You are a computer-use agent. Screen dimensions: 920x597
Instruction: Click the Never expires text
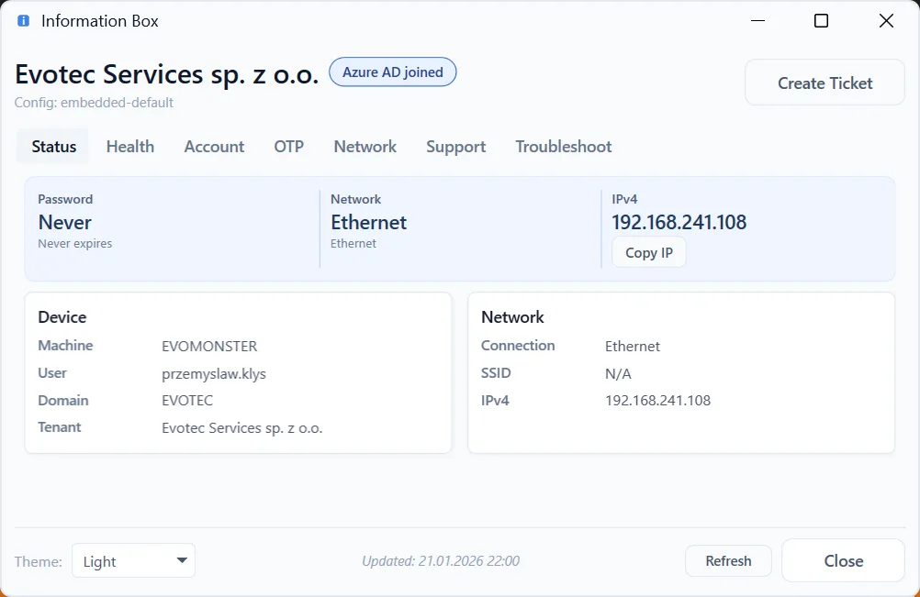(75, 244)
